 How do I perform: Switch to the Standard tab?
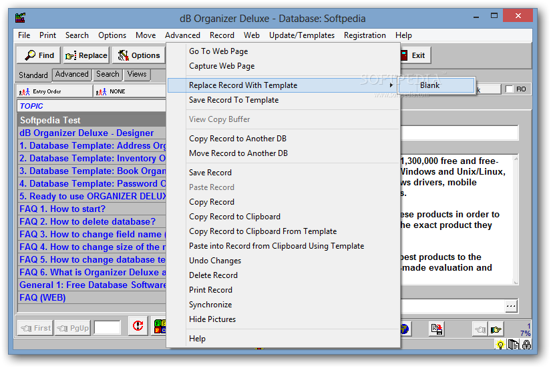click(33, 75)
